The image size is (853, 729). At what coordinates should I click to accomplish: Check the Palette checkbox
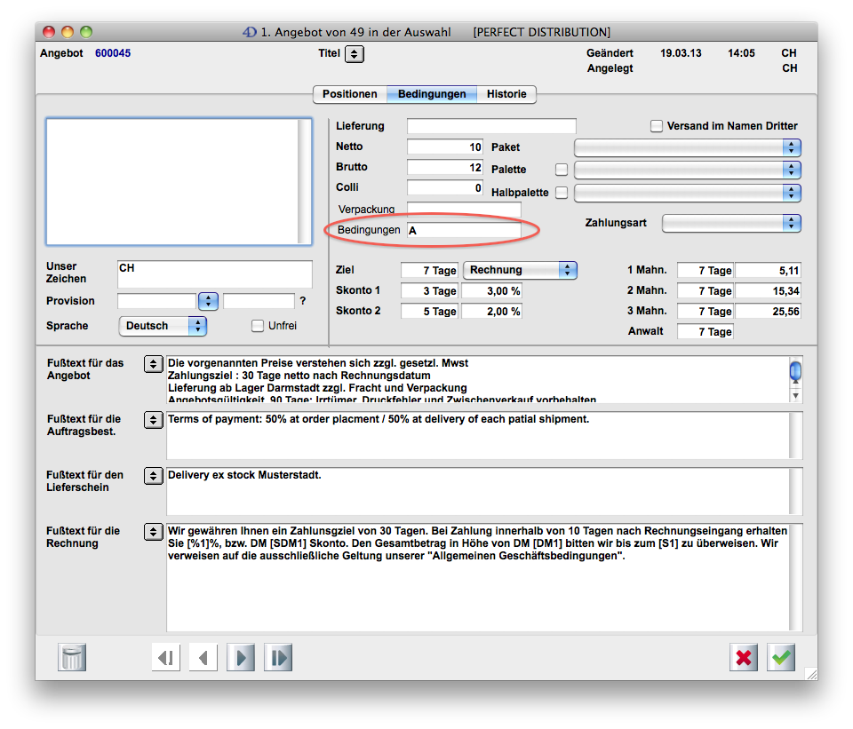tap(561, 170)
